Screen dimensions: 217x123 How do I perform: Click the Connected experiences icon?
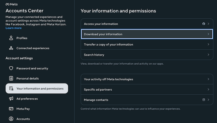coord(11,48)
